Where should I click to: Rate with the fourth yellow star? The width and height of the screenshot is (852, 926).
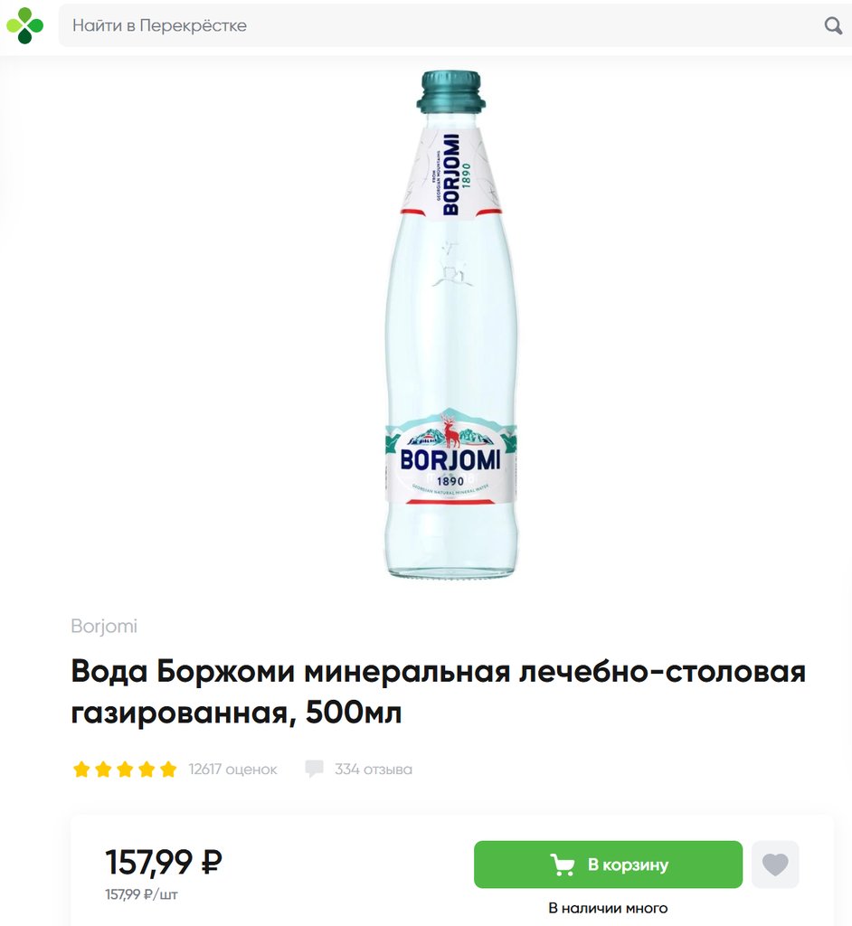coord(147,769)
